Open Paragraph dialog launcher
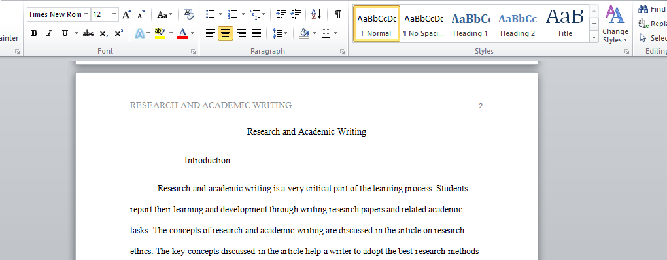667x260 pixels. click(x=342, y=52)
